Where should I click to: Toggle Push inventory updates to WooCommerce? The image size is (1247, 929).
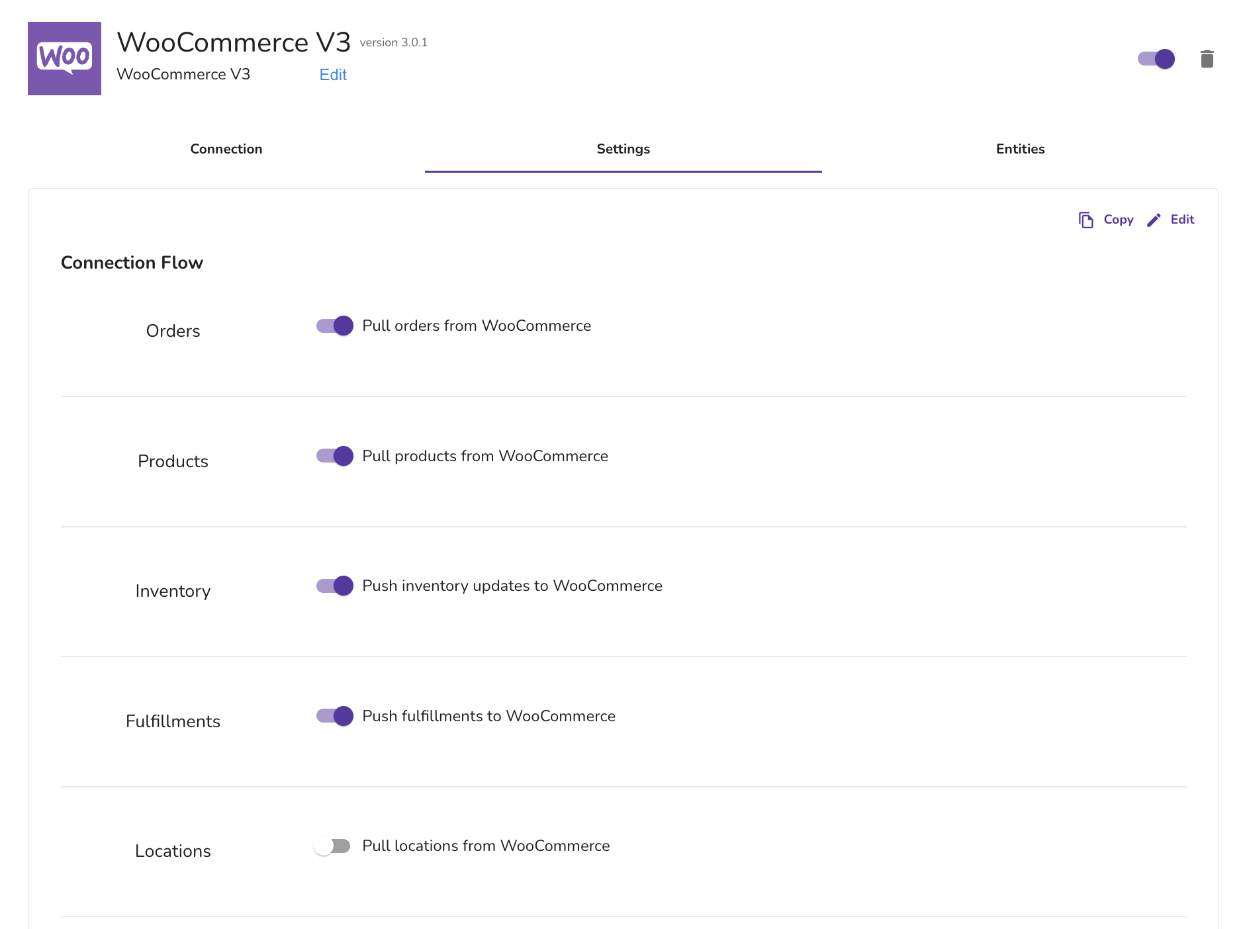pyautogui.click(x=335, y=586)
